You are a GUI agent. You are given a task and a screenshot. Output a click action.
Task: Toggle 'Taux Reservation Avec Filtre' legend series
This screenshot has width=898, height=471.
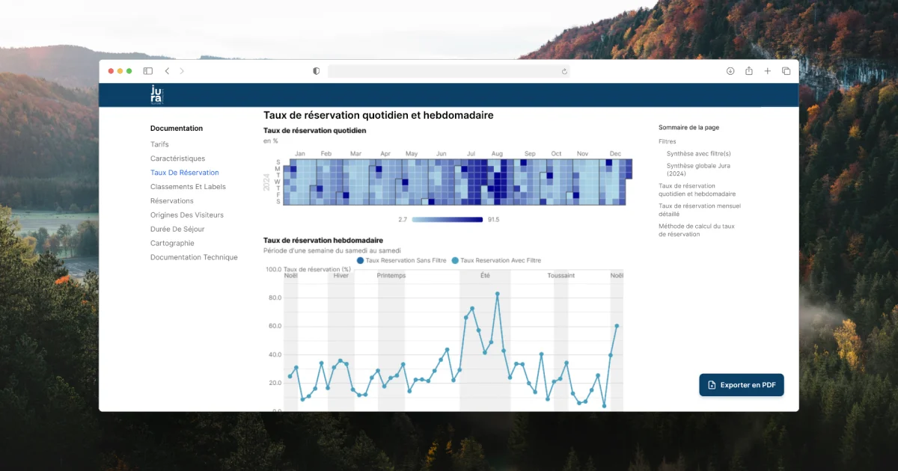(x=496, y=261)
